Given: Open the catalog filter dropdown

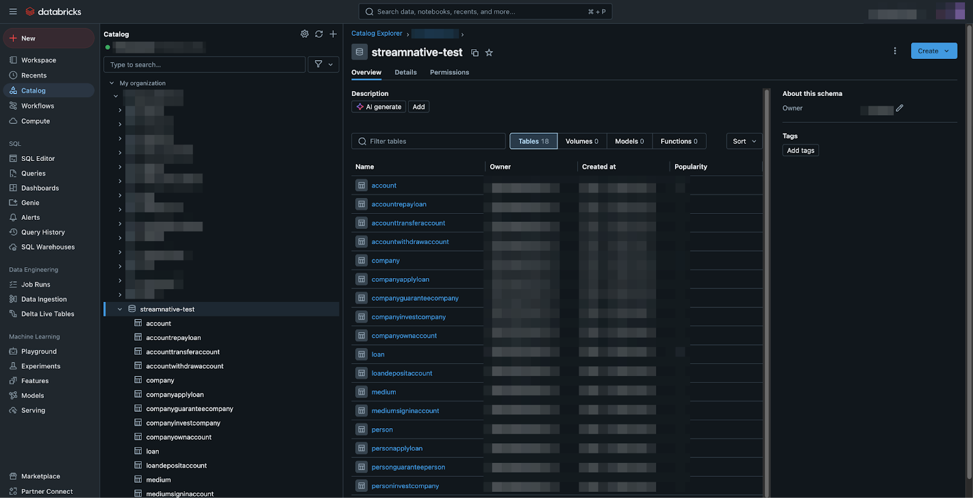Looking at the screenshot, I should (324, 64).
